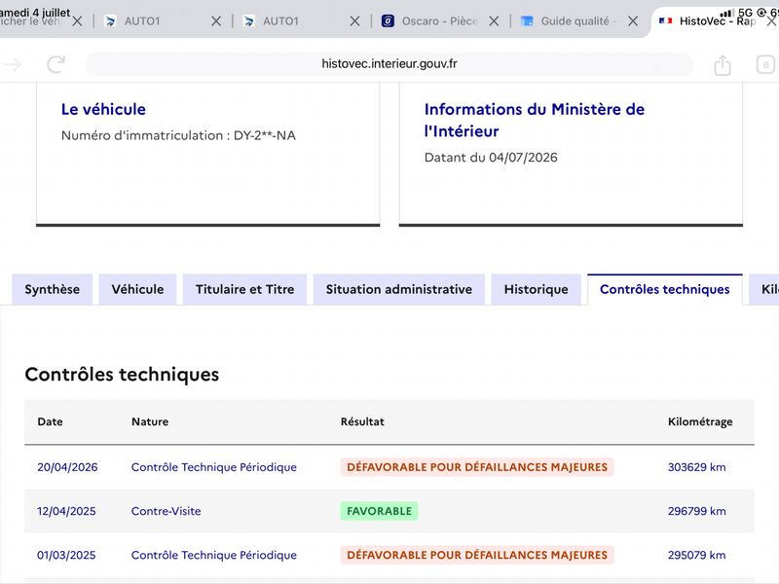Click the date 12/04/2025
The width and height of the screenshot is (779, 584).
tap(66, 511)
